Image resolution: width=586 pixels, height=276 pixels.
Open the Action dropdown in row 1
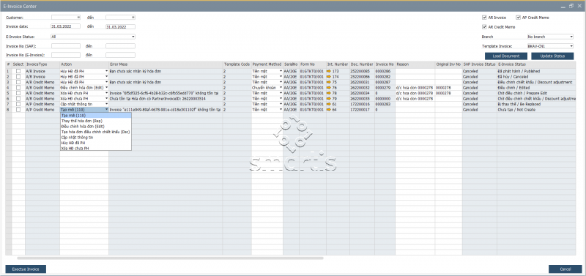click(x=106, y=71)
